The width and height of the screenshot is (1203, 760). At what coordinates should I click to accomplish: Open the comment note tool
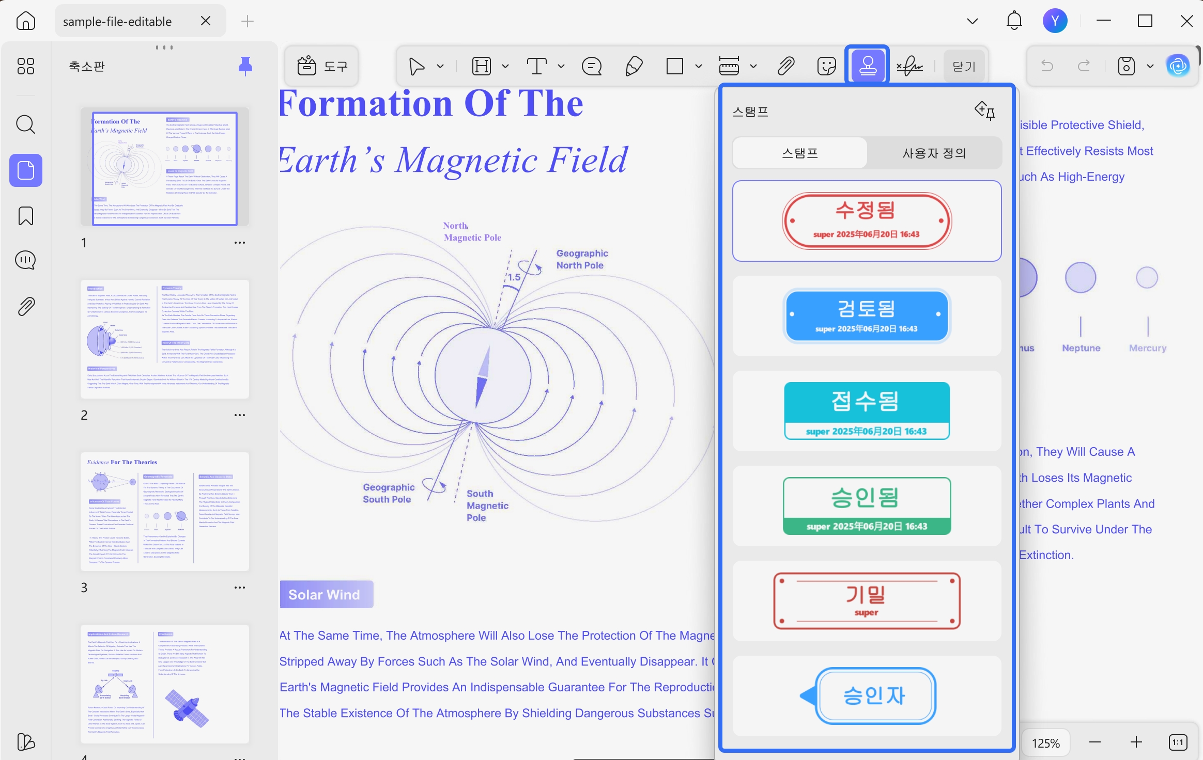tap(592, 66)
